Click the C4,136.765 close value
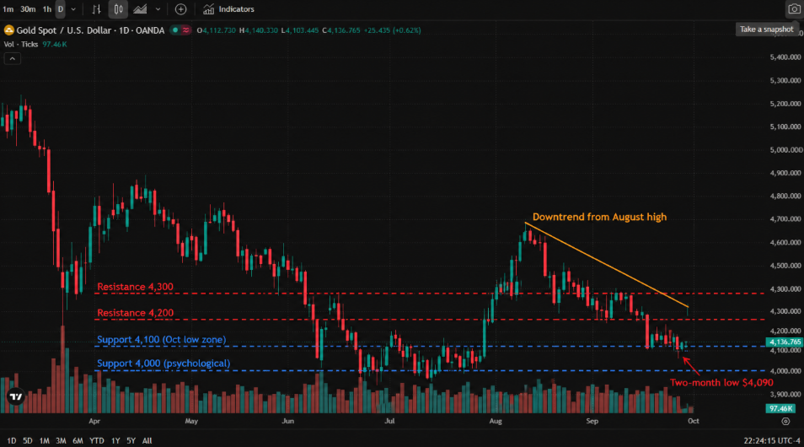Screen dimensions: 804x447 [341, 30]
